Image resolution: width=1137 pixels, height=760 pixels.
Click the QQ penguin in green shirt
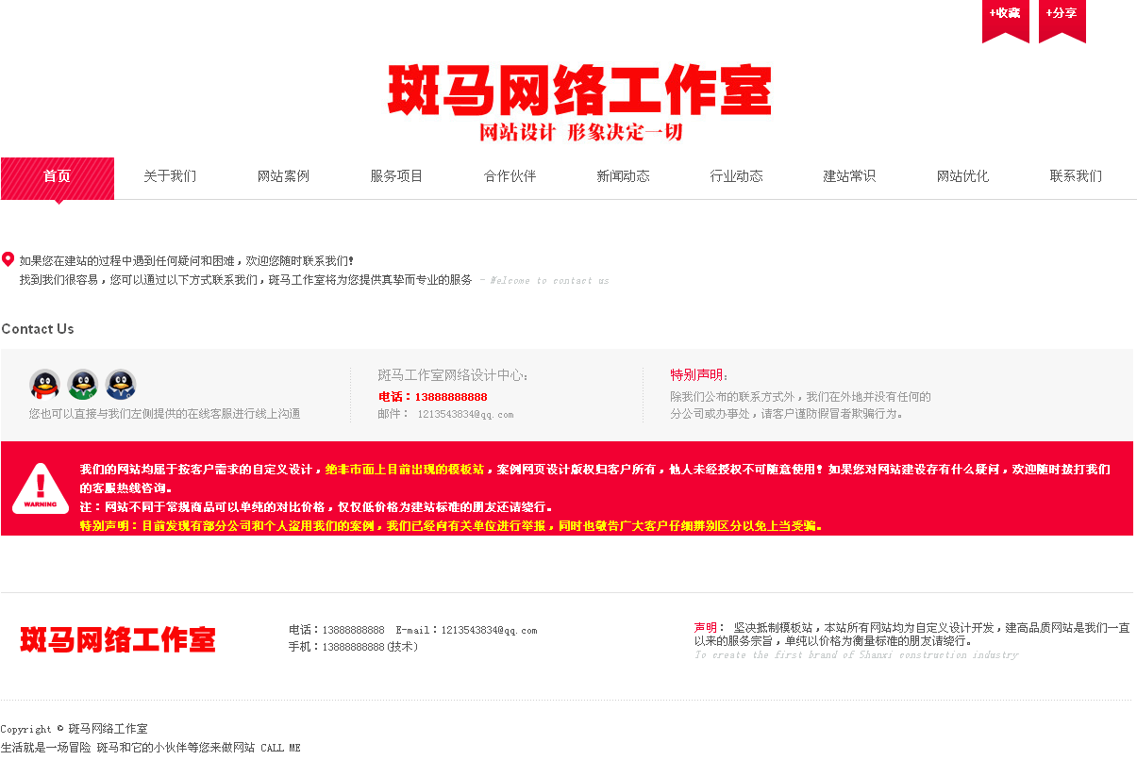pyautogui.click(x=83, y=385)
